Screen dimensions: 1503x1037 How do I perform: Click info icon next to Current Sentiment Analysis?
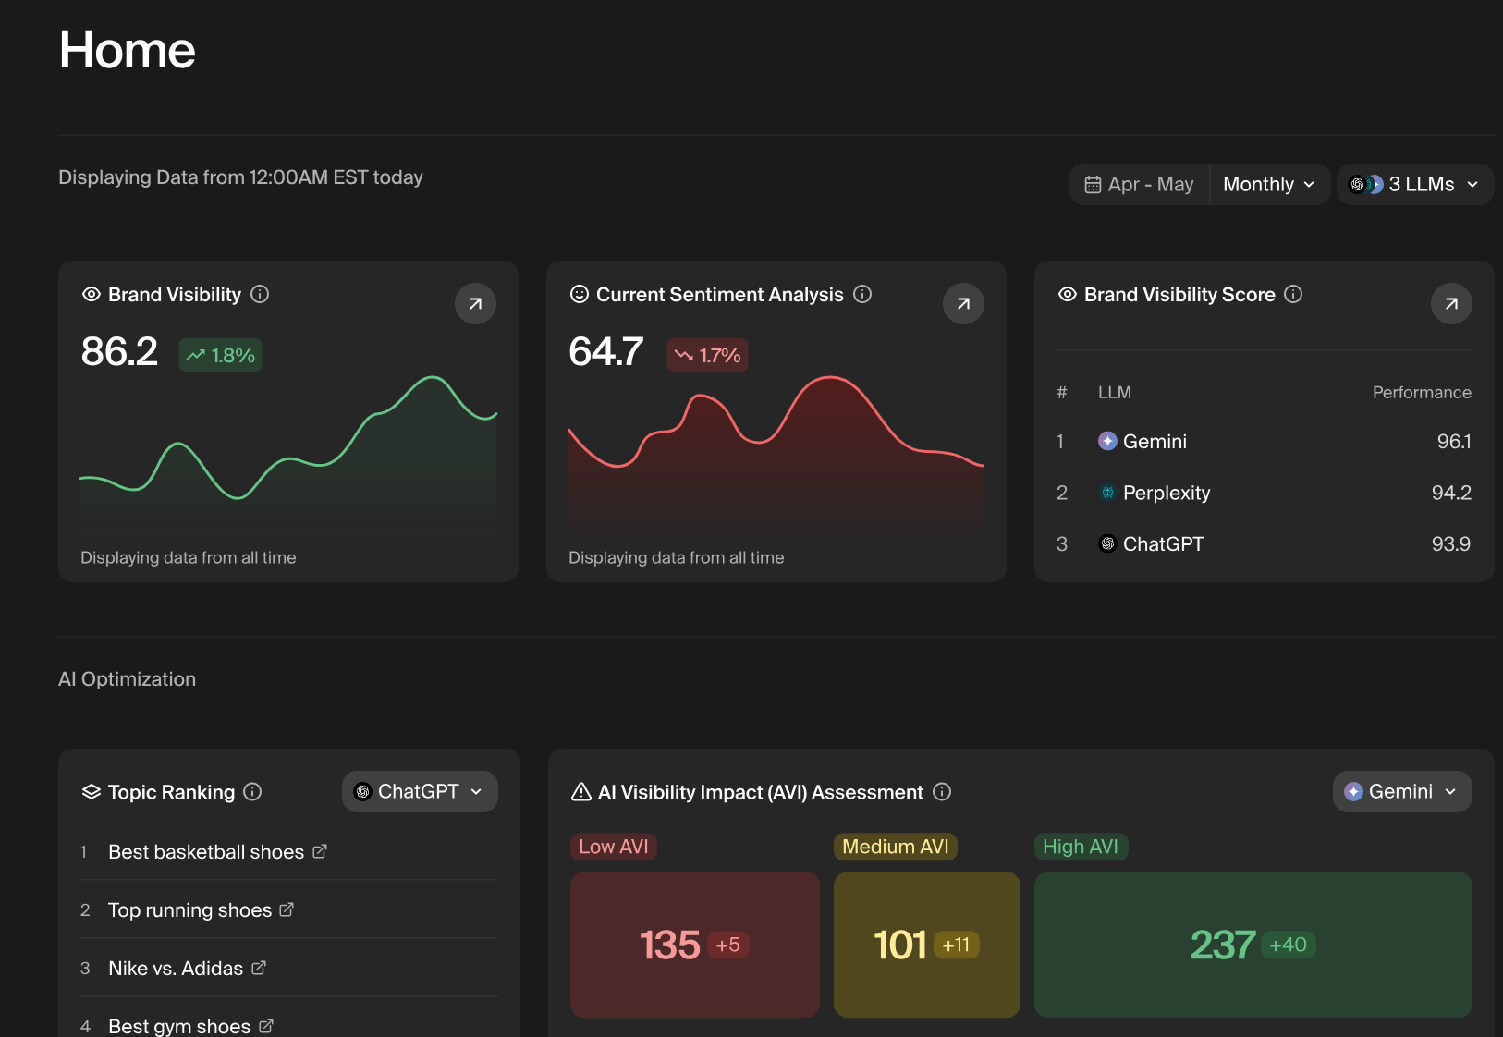click(862, 294)
